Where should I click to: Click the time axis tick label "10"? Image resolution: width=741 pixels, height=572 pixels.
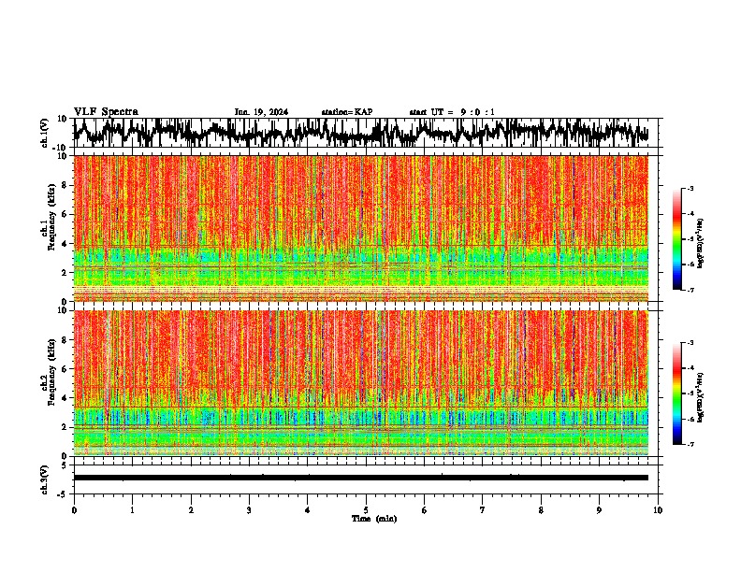point(658,510)
